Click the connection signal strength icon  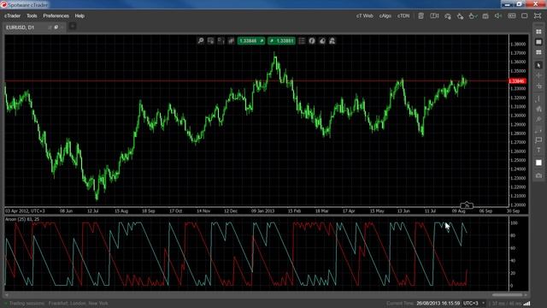(527, 304)
